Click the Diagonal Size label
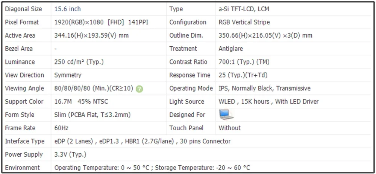The image size is (376, 174). point(23,9)
